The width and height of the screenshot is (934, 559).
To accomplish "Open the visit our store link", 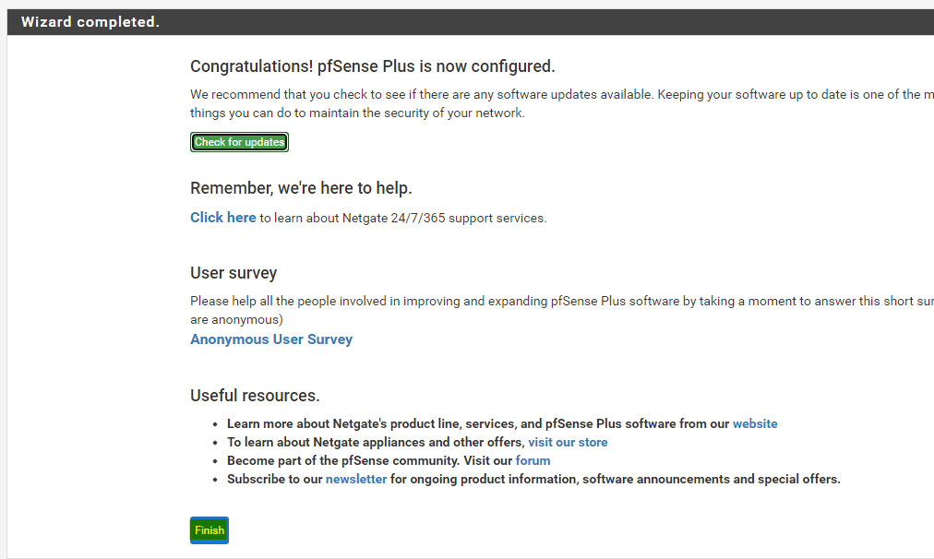I will (568, 443).
